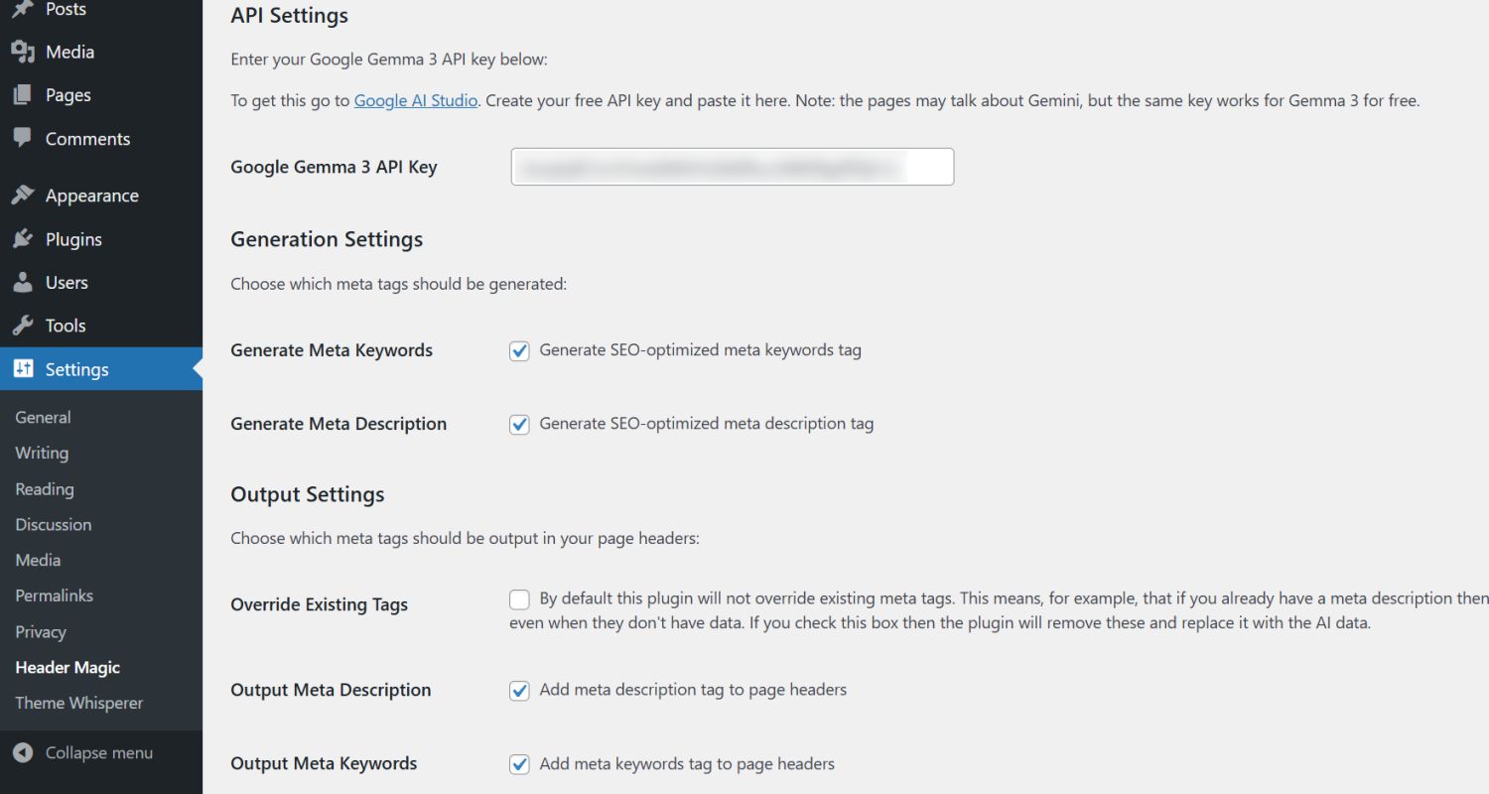Click the Plugins plug icon
Screen dimensions: 1489x794
[23, 239]
